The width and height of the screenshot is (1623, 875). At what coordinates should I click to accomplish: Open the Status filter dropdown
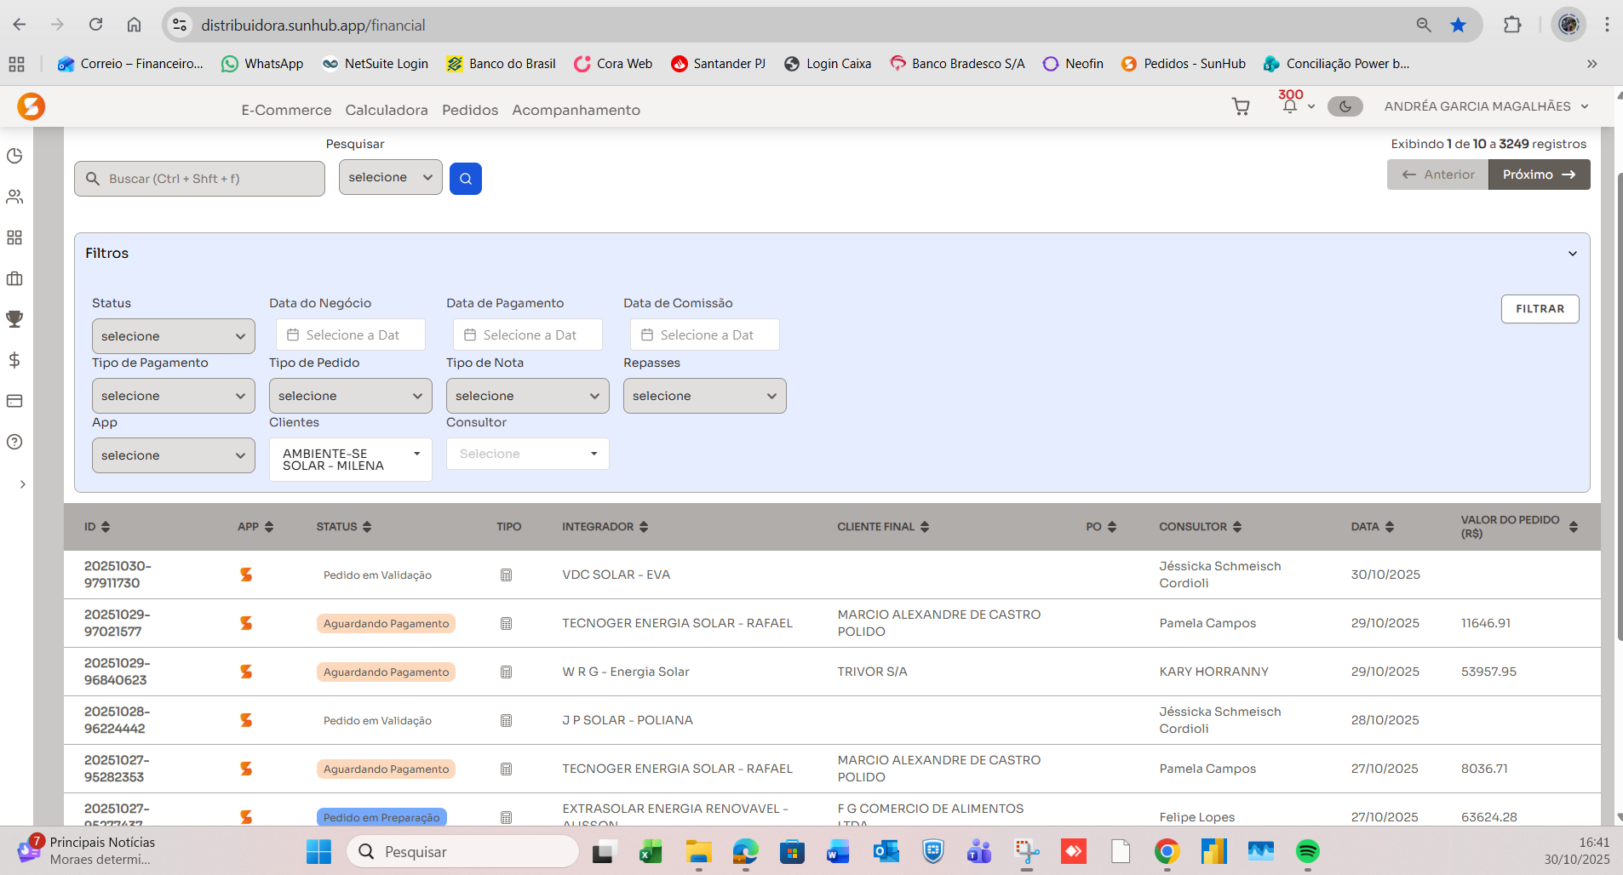(173, 336)
